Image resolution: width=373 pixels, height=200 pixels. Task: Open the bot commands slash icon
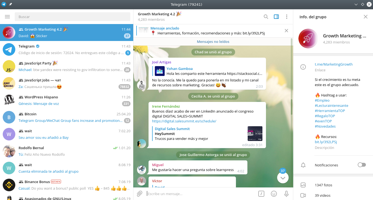(261, 194)
